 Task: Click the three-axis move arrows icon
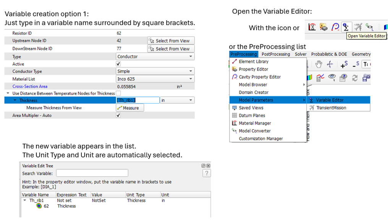pyautogui.click(x=330, y=65)
